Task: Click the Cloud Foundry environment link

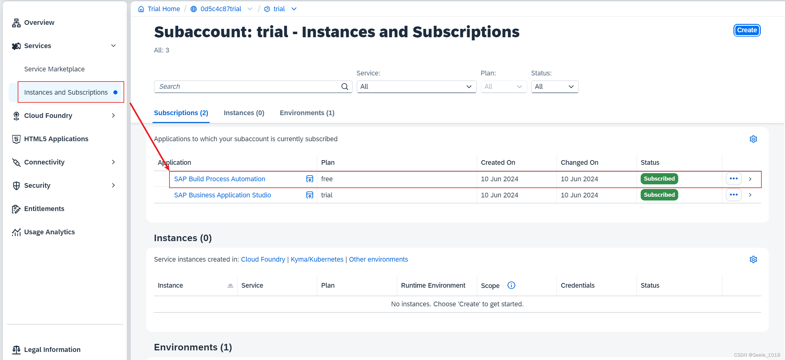Action: tap(263, 259)
